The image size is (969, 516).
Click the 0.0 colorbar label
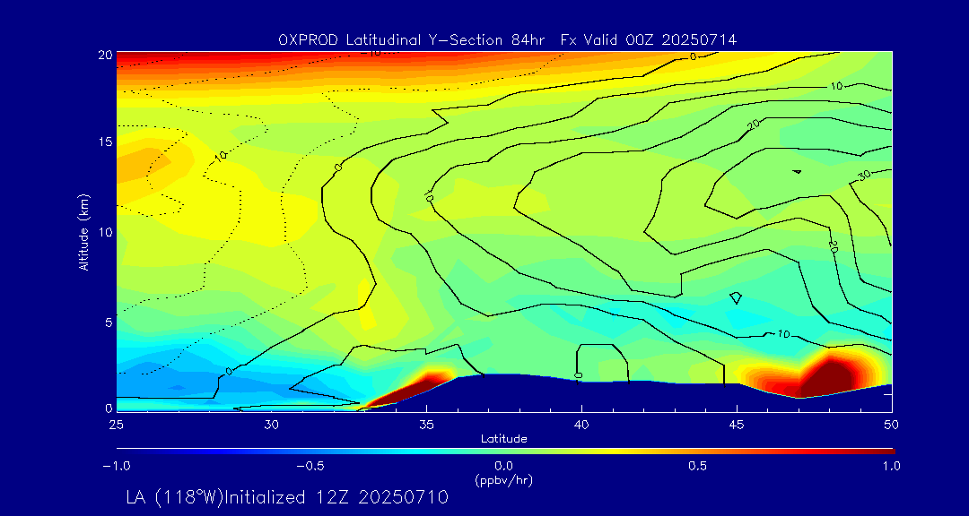504,466
